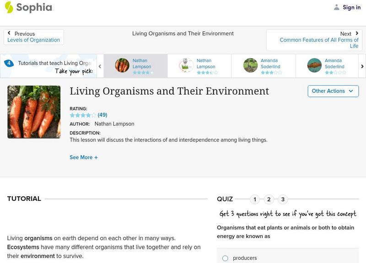Open Next: Common Features of All Forms of Life
The width and height of the screenshot is (366, 263).
click(319, 40)
